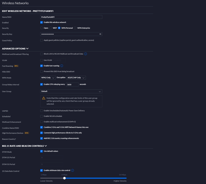Uncheck DTIM Mode Use default values
The height and width of the screenshot is (184, 206).
(x=41, y=151)
